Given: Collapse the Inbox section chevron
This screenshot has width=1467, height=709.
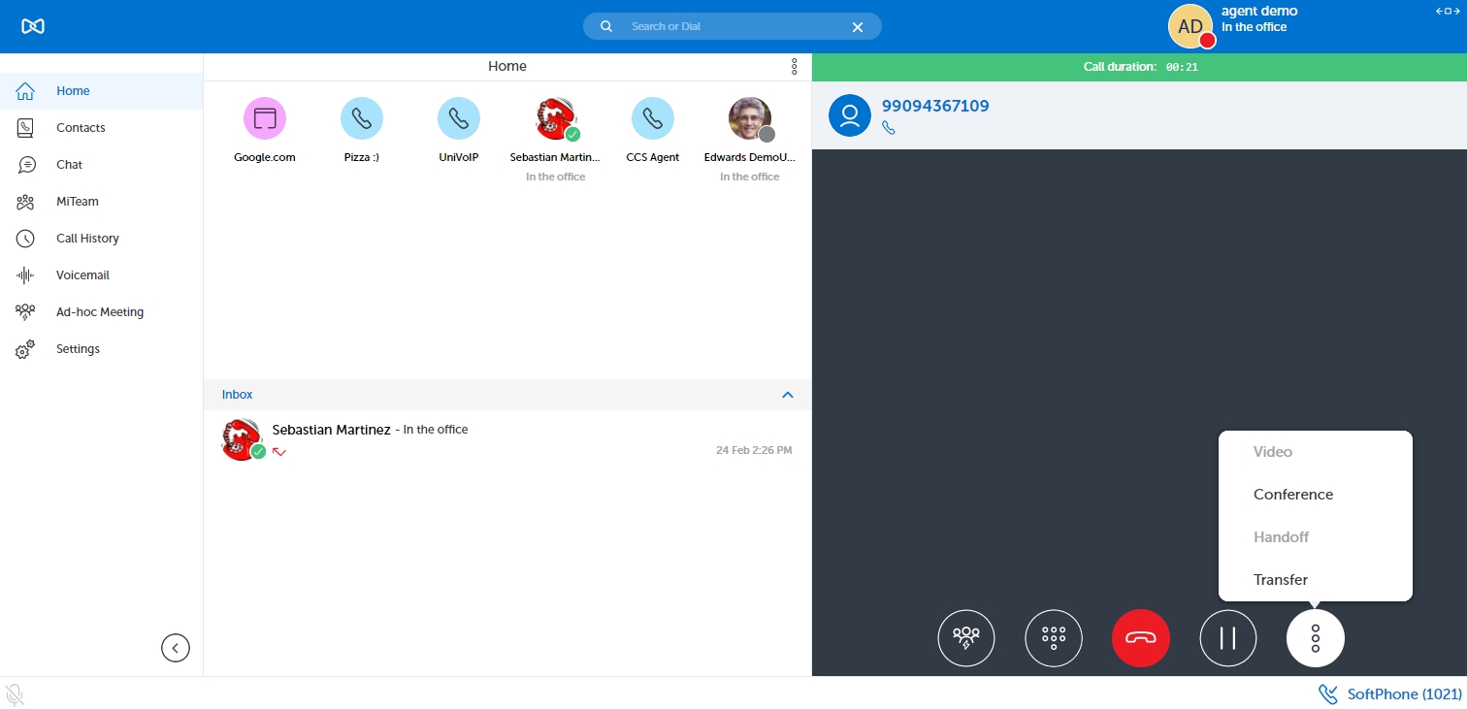Looking at the screenshot, I should tap(788, 395).
